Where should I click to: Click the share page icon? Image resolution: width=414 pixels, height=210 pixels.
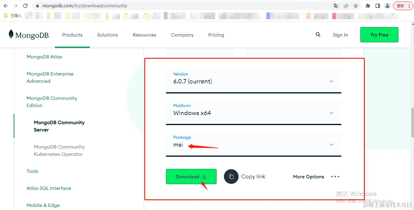point(346,6)
